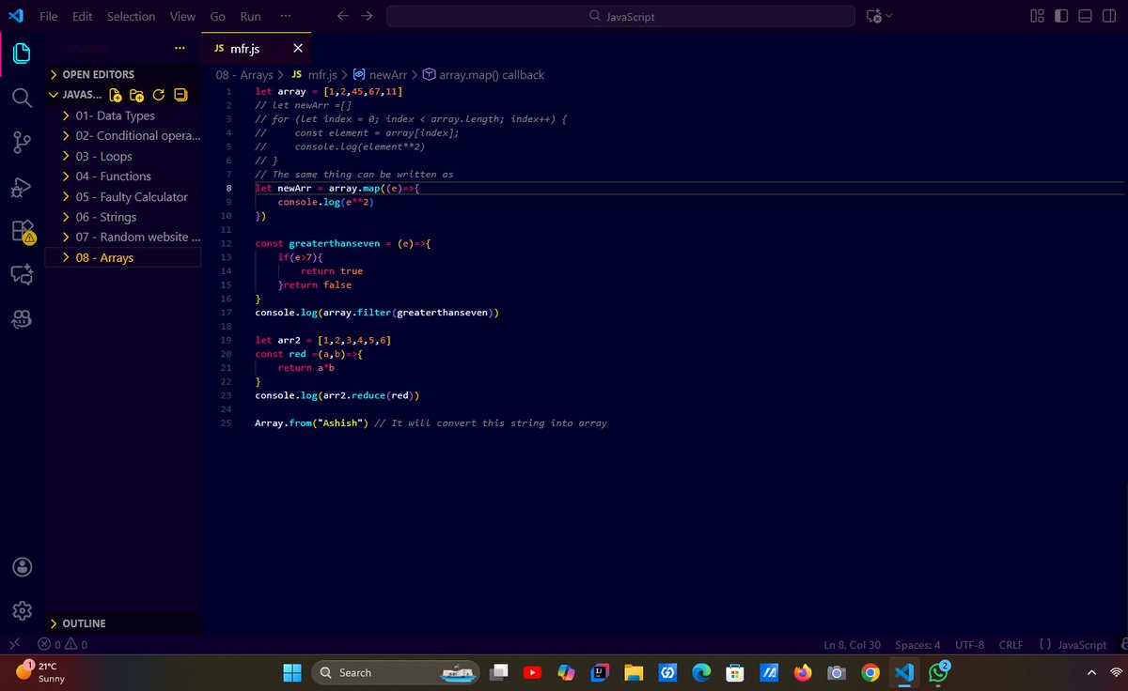Open the Accounts icon near the bottom
The image size is (1128, 691).
click(21, 566)
